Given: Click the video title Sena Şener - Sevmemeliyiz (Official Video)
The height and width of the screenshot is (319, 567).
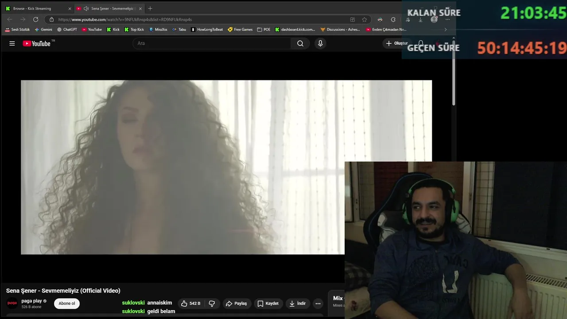Looking at the screenshot, I should (x=63, y=291).
